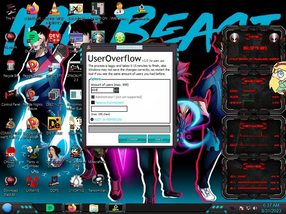Click the flag notification tray icon

coord(241,208)
